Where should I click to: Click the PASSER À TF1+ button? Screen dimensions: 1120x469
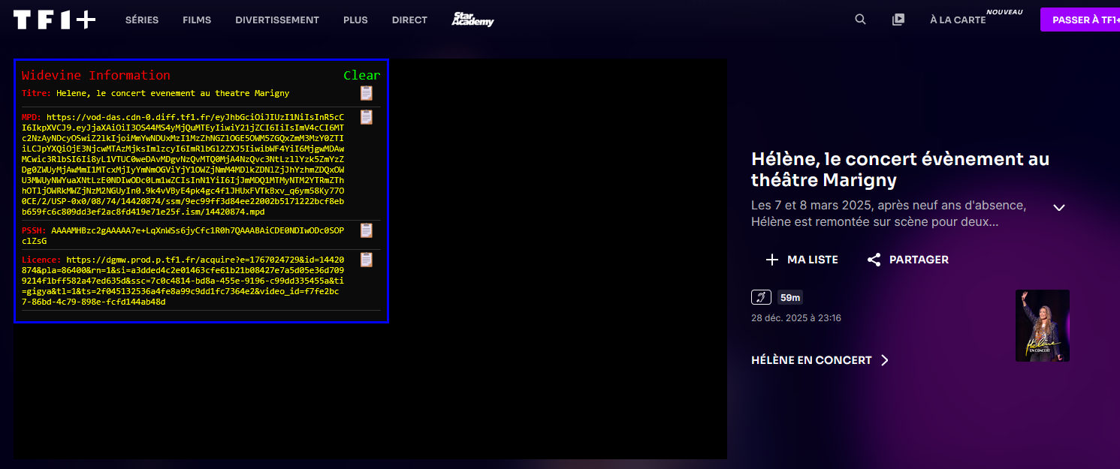click(1080, 20)
